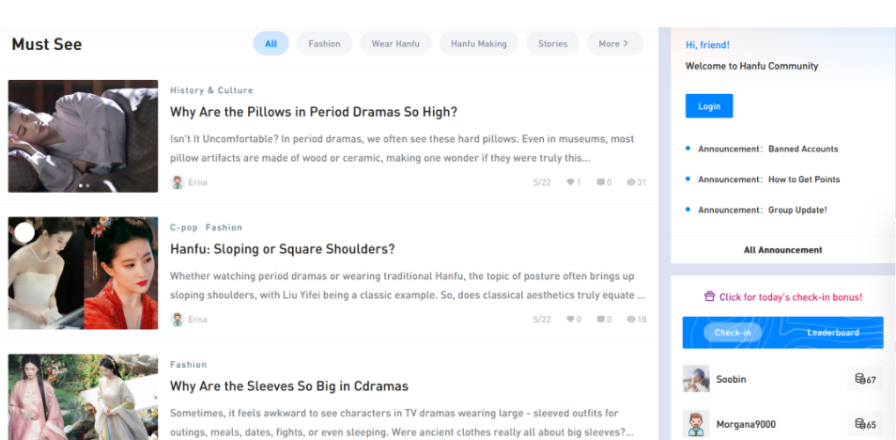This screenshot has height=440, width=896.
Task: Click the C-pop category tag
Action: click(184, 228)
